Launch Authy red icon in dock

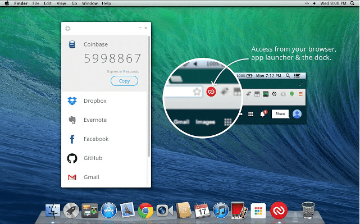click(x=279, y=210)
